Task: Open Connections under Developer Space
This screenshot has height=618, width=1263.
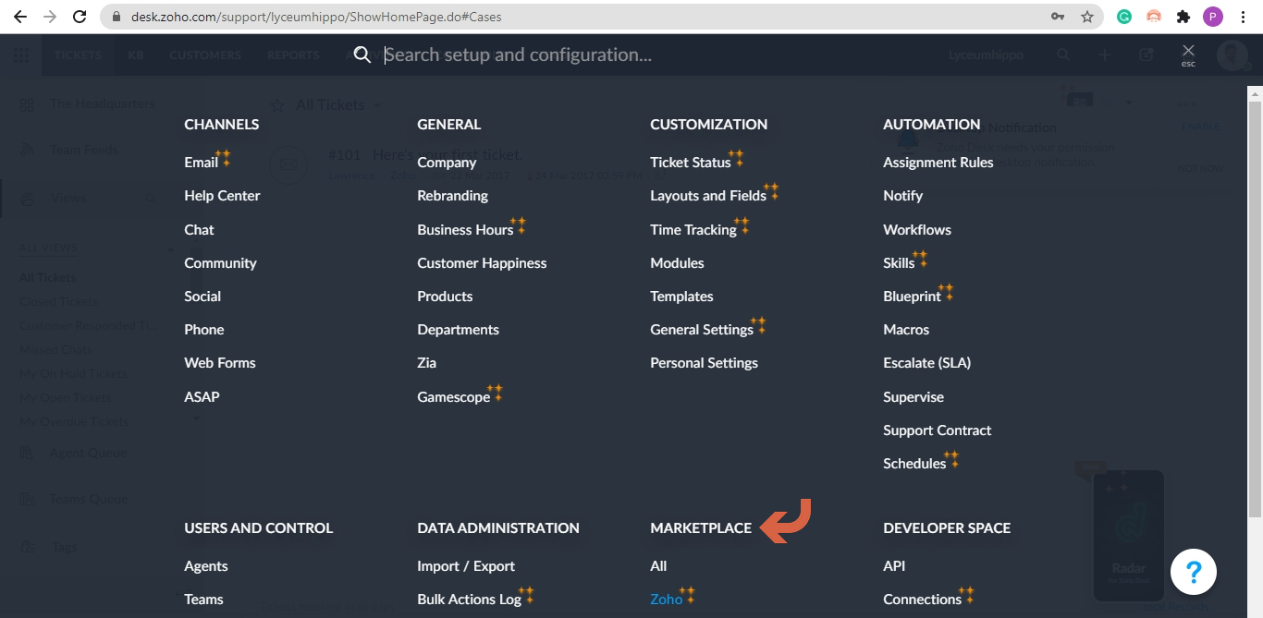Action: 922,599
